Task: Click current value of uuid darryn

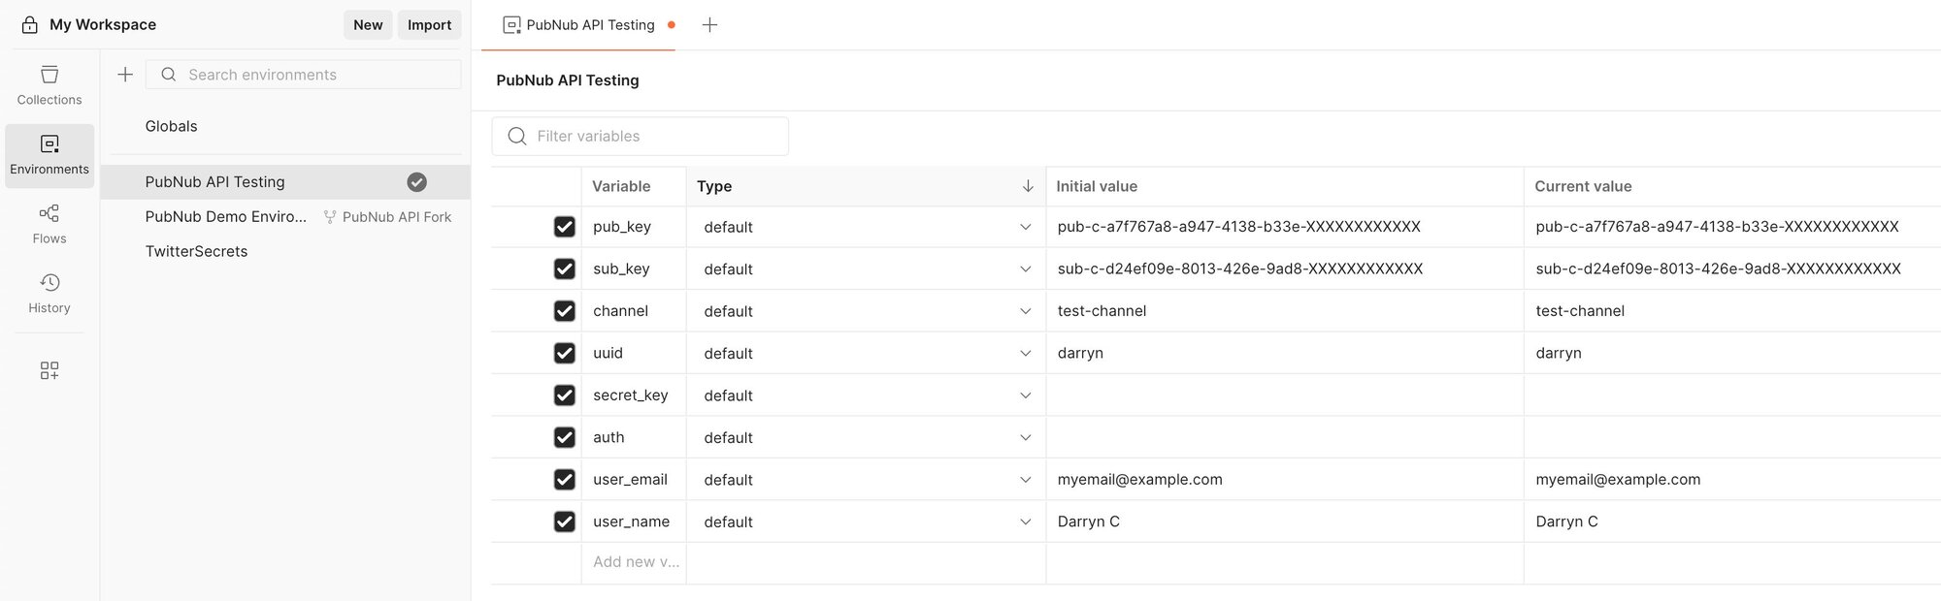Action: (x=1732, y=353)
